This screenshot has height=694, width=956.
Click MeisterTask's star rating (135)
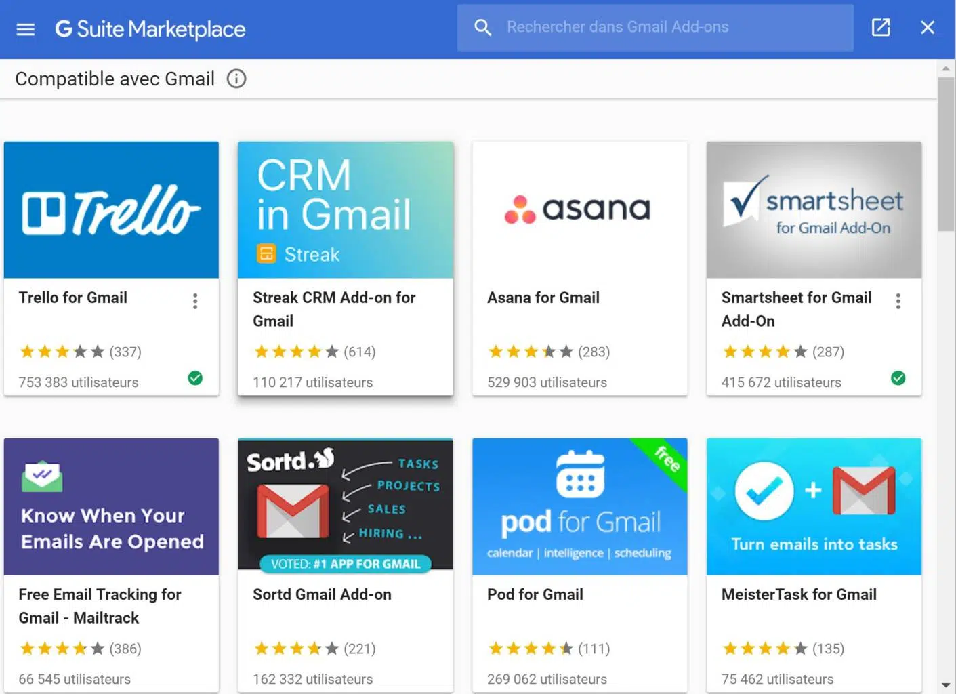click(x=783, y=649)
